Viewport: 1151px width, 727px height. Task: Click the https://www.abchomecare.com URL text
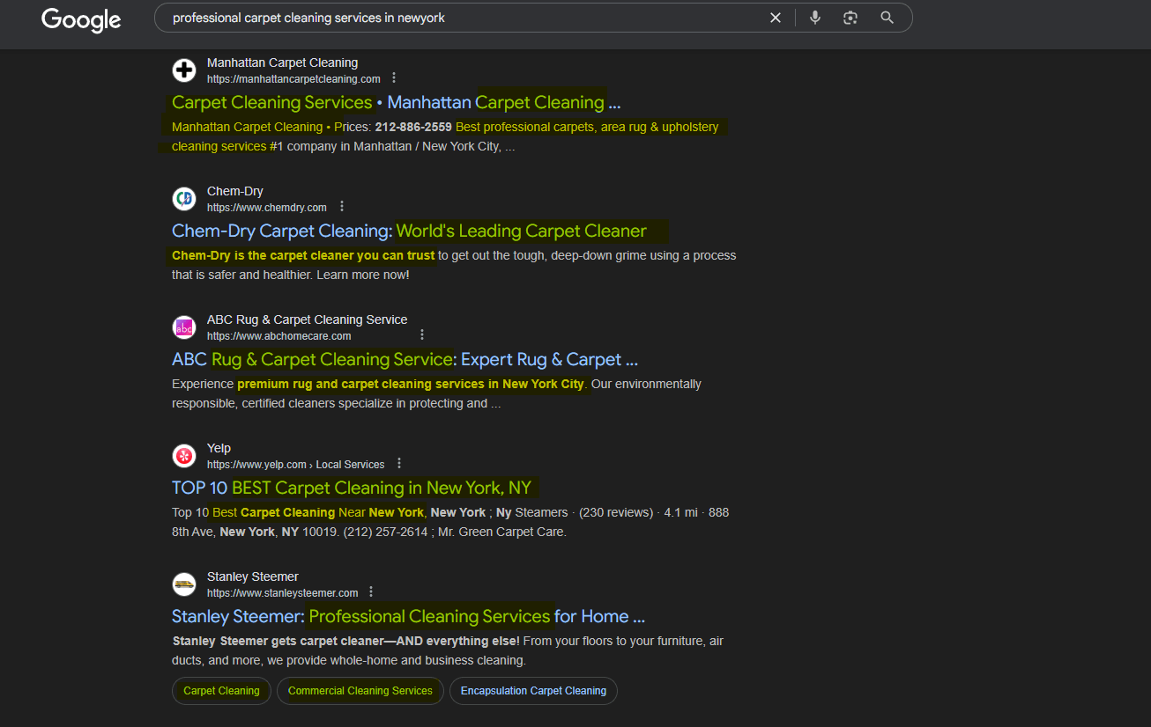pos(279,336)
